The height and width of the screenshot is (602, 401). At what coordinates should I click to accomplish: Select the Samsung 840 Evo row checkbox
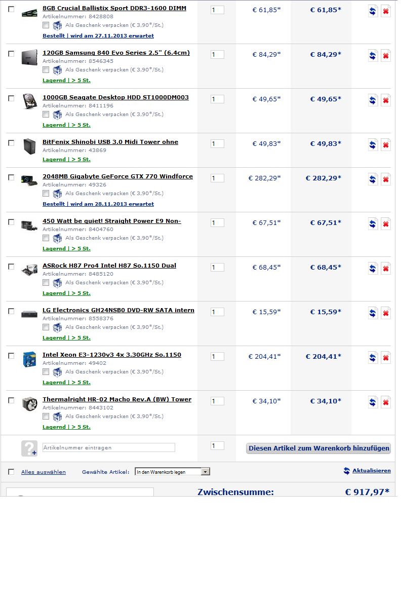coord(11,54)
